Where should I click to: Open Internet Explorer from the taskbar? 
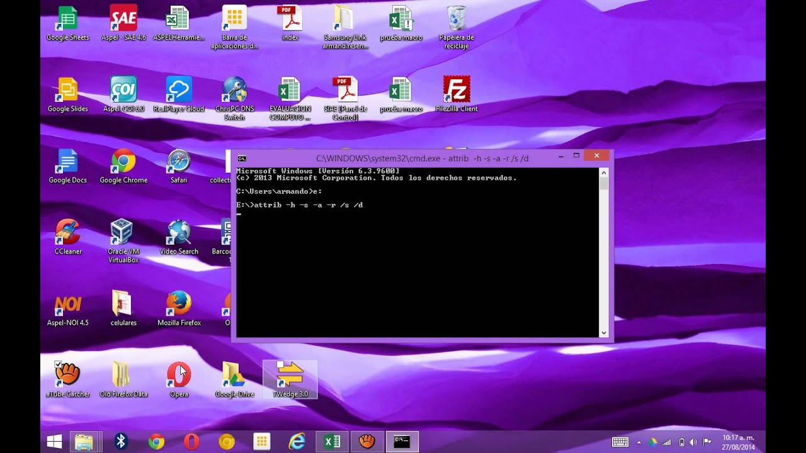[x=297, y=442]
